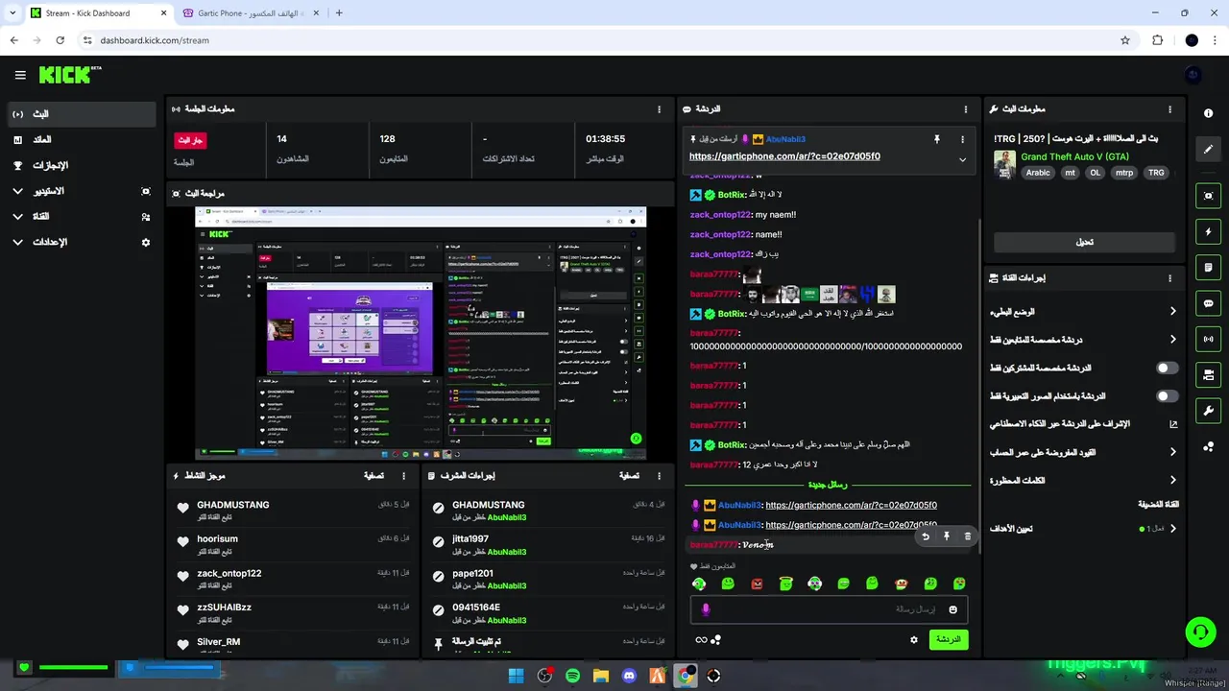Delete the Venom chat message
The image size is (1229, 691).
[967, 536]
